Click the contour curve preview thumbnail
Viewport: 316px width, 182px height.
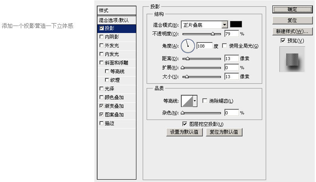(187, 101)
